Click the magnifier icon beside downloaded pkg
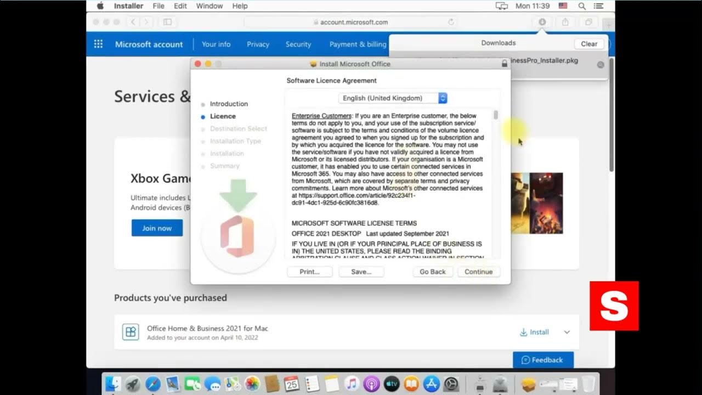This screenshot has height=395, width=702. click(600, 65)
